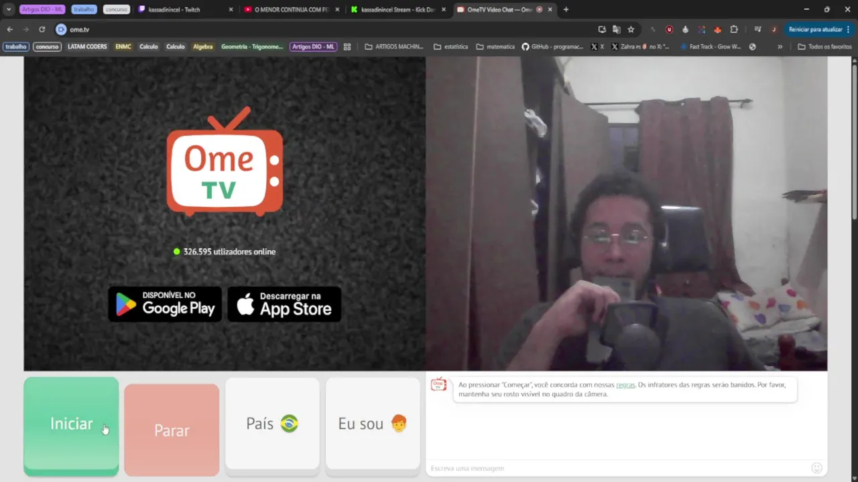Click Reiniciar para atualizar button
The width and height of the screenshot is (858, 482).
(x=816, y=29)
